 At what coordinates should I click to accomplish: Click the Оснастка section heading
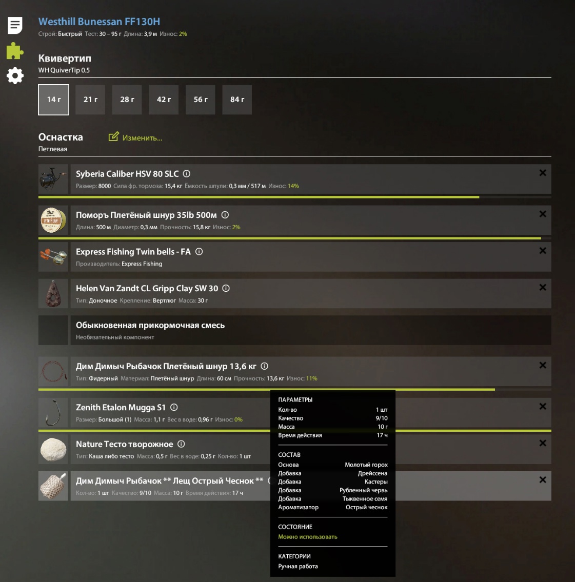pyautogui.click(x=61, y=137)
